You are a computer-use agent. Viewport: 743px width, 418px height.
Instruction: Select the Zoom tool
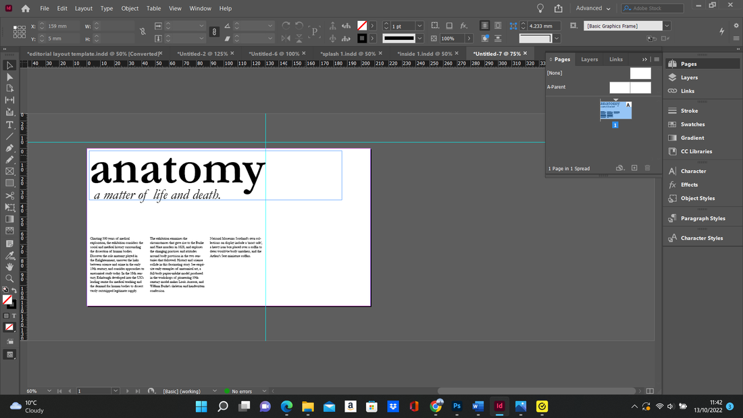(9, 279)
